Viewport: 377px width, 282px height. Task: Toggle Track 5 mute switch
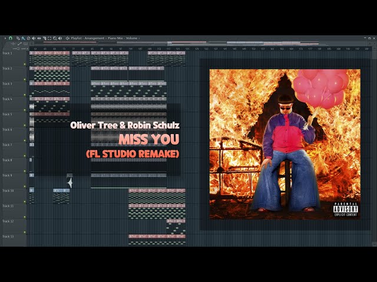pyautogui.click(x=25, y=125)
